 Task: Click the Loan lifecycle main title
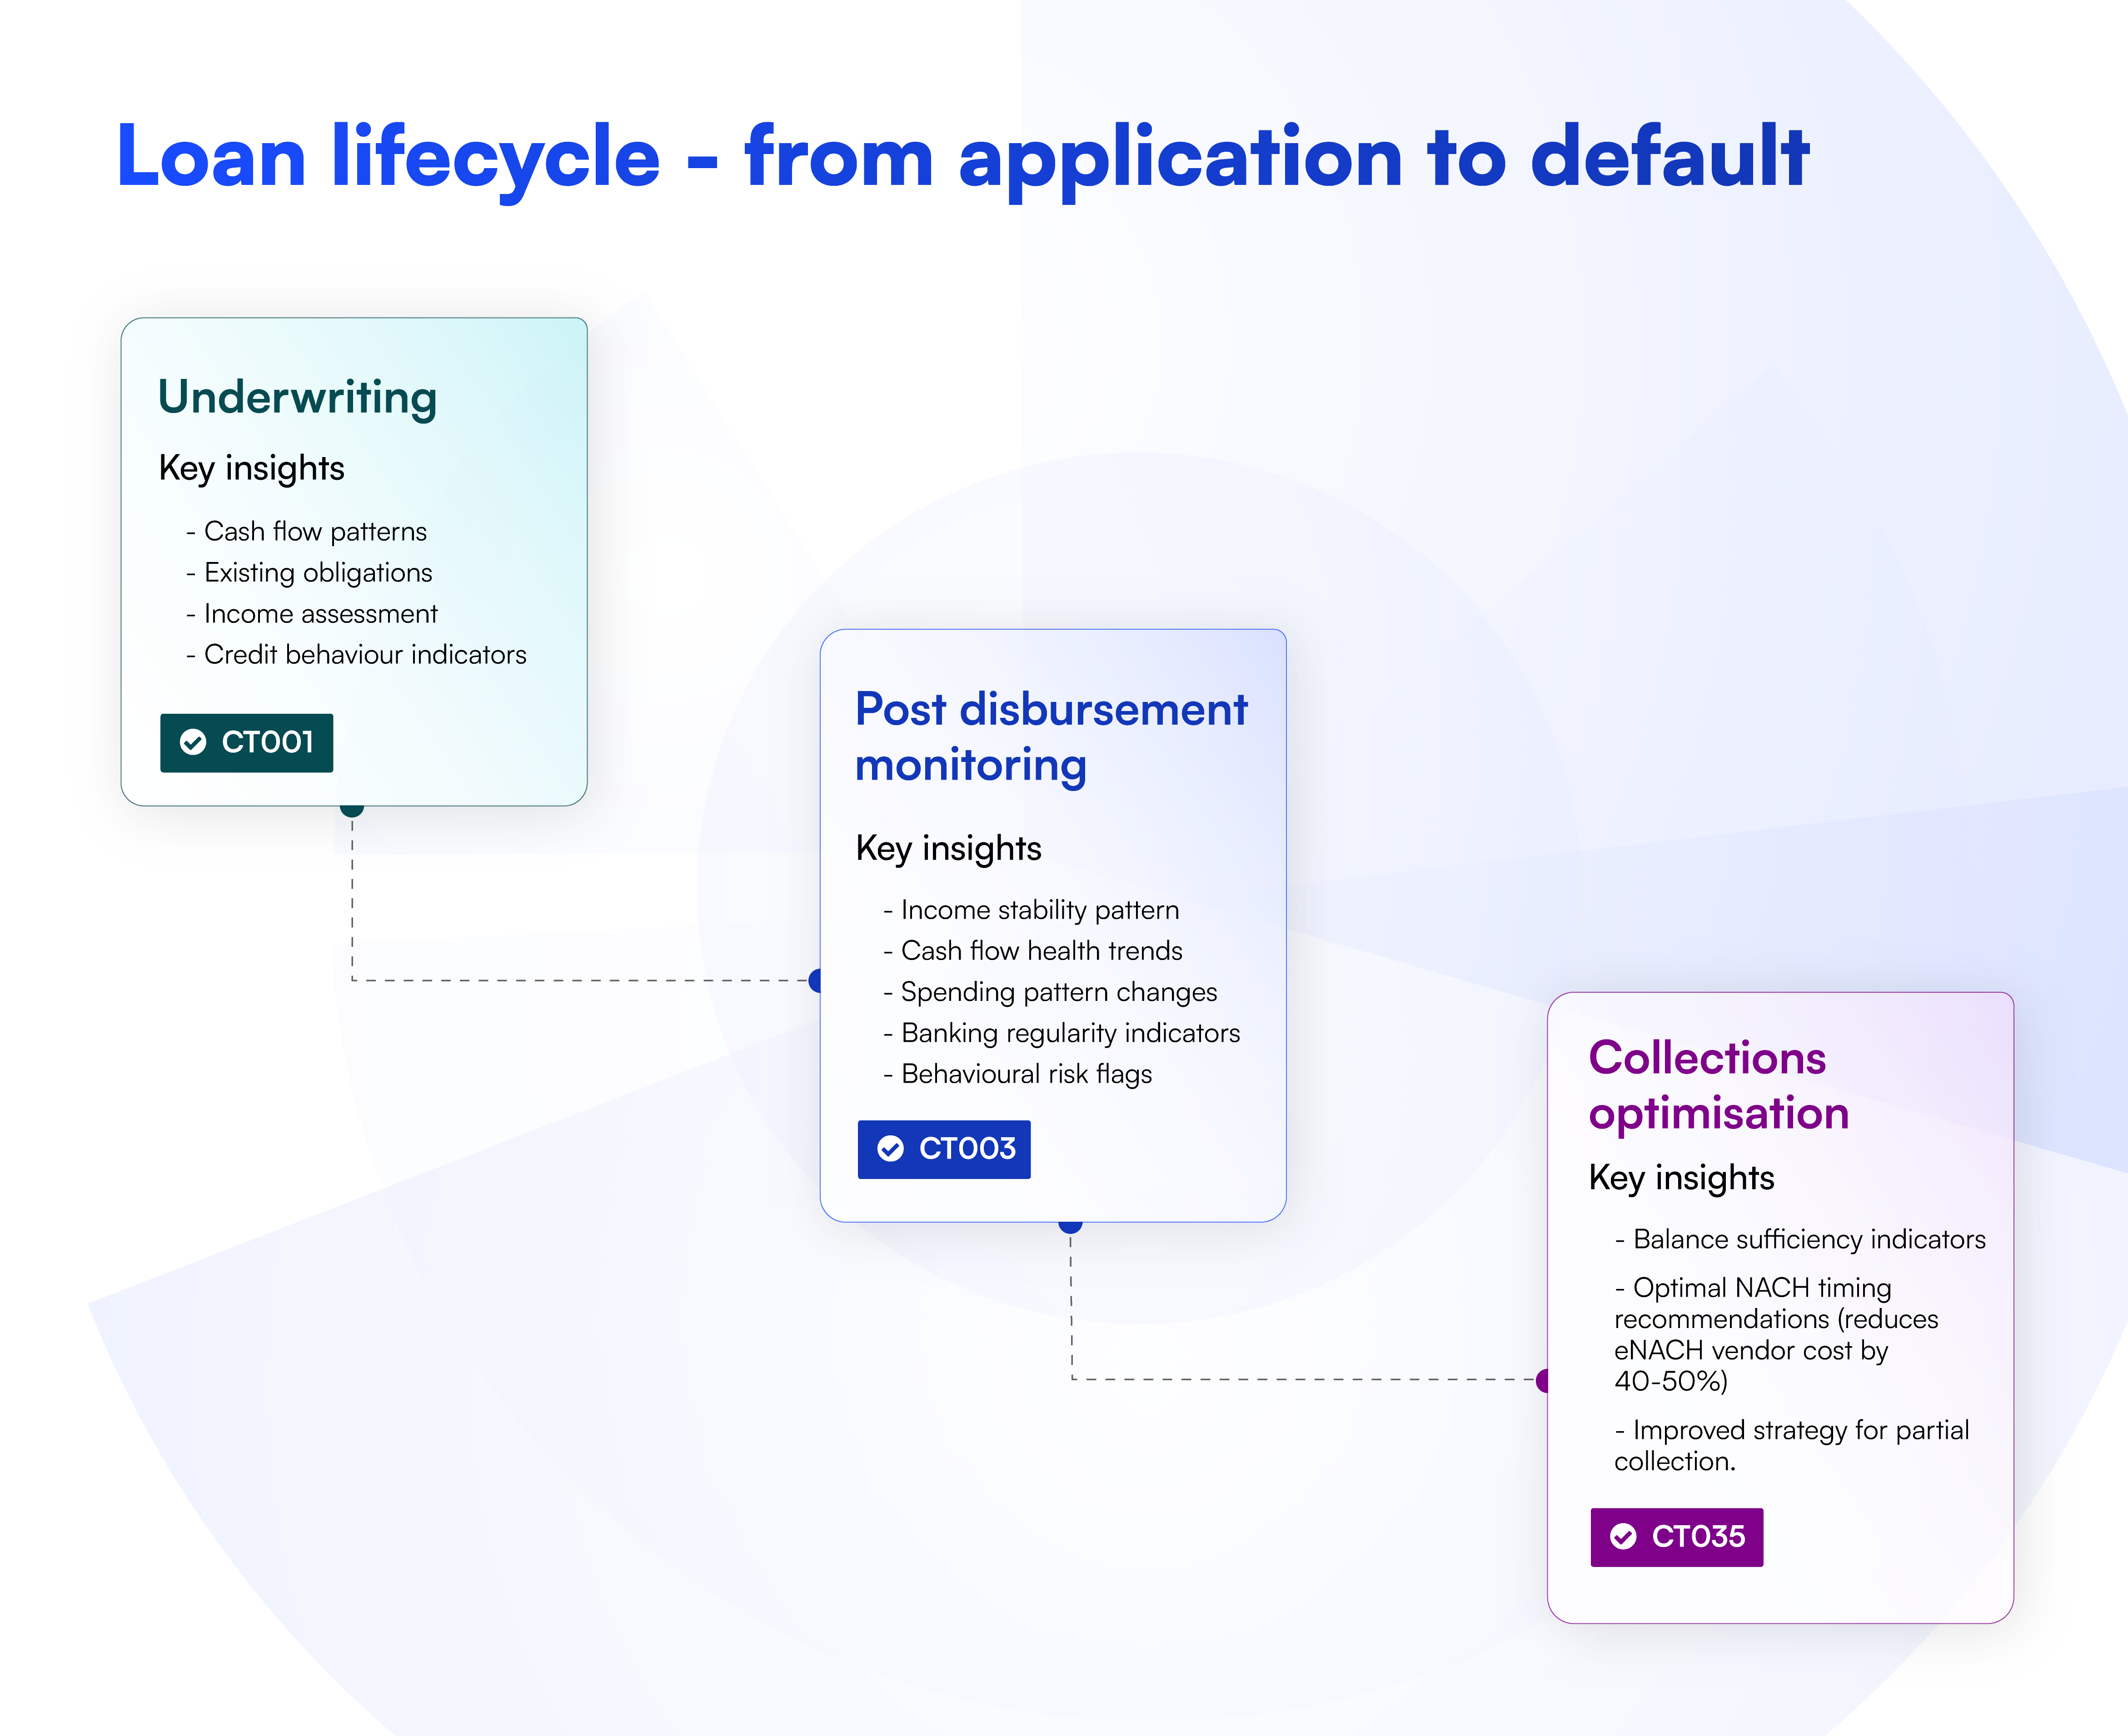coord(962,157)
